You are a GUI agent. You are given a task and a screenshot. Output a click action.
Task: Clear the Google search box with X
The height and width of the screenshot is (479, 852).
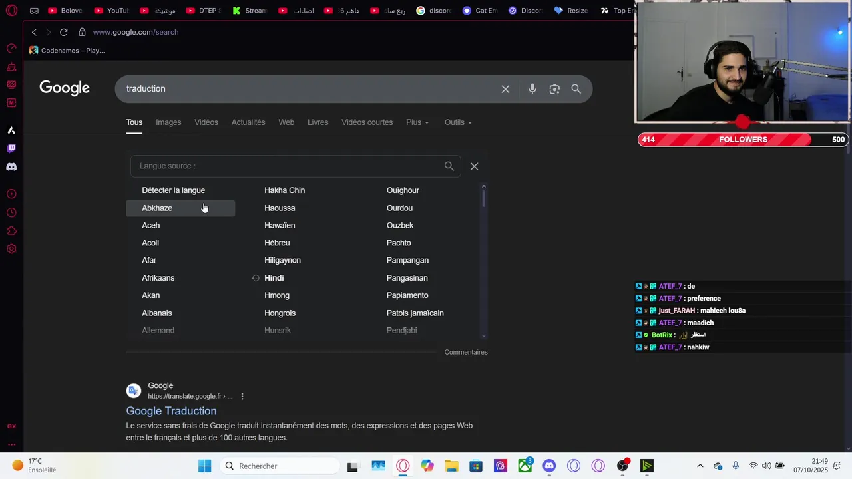tap(505, 89)
